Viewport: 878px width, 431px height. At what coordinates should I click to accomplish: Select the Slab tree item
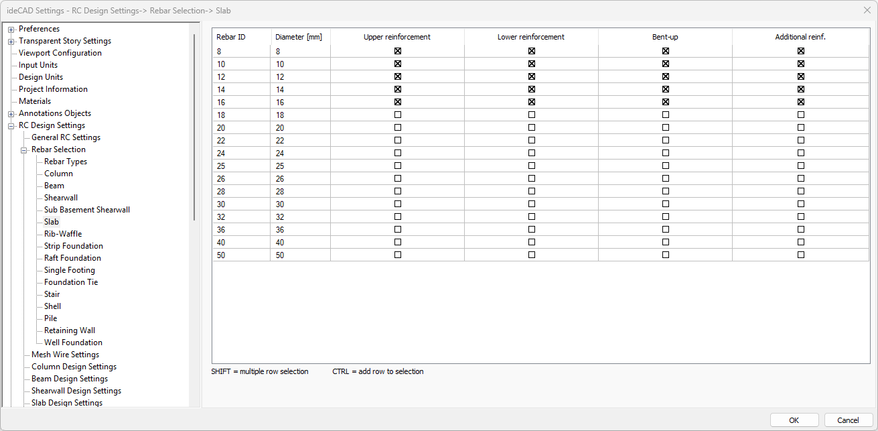(52, 222)
